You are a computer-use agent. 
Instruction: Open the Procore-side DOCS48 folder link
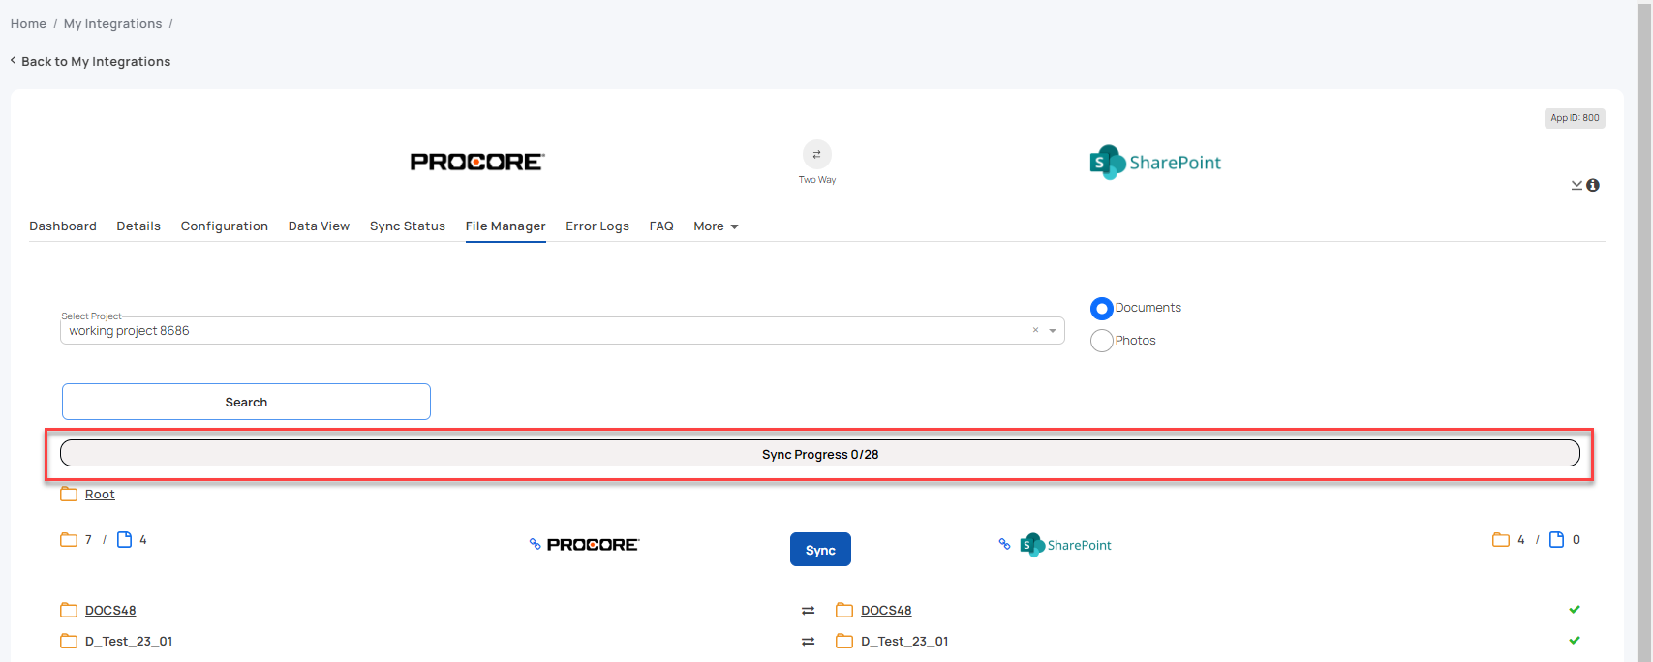click(110, 611)
